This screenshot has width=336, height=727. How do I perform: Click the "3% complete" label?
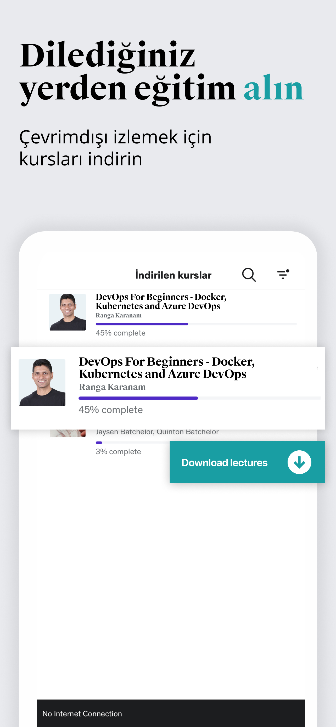(118, 451)
